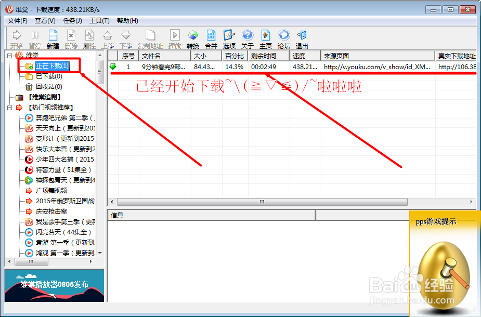Open the 工具(T) menu
Screen dimensions: 481x317
pyautogui.click(x=99, y=21)
